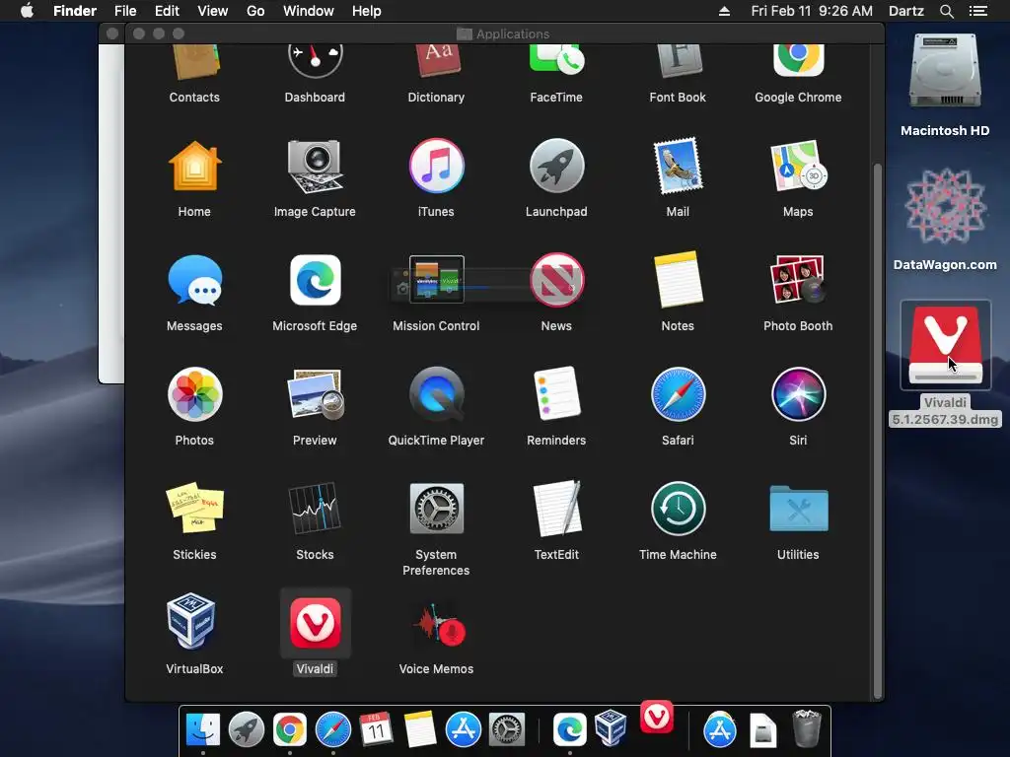This screenshot has height=757, width=1010.
Task: Open the Contacts app in Applications
Action: click(x=194, y=62)
